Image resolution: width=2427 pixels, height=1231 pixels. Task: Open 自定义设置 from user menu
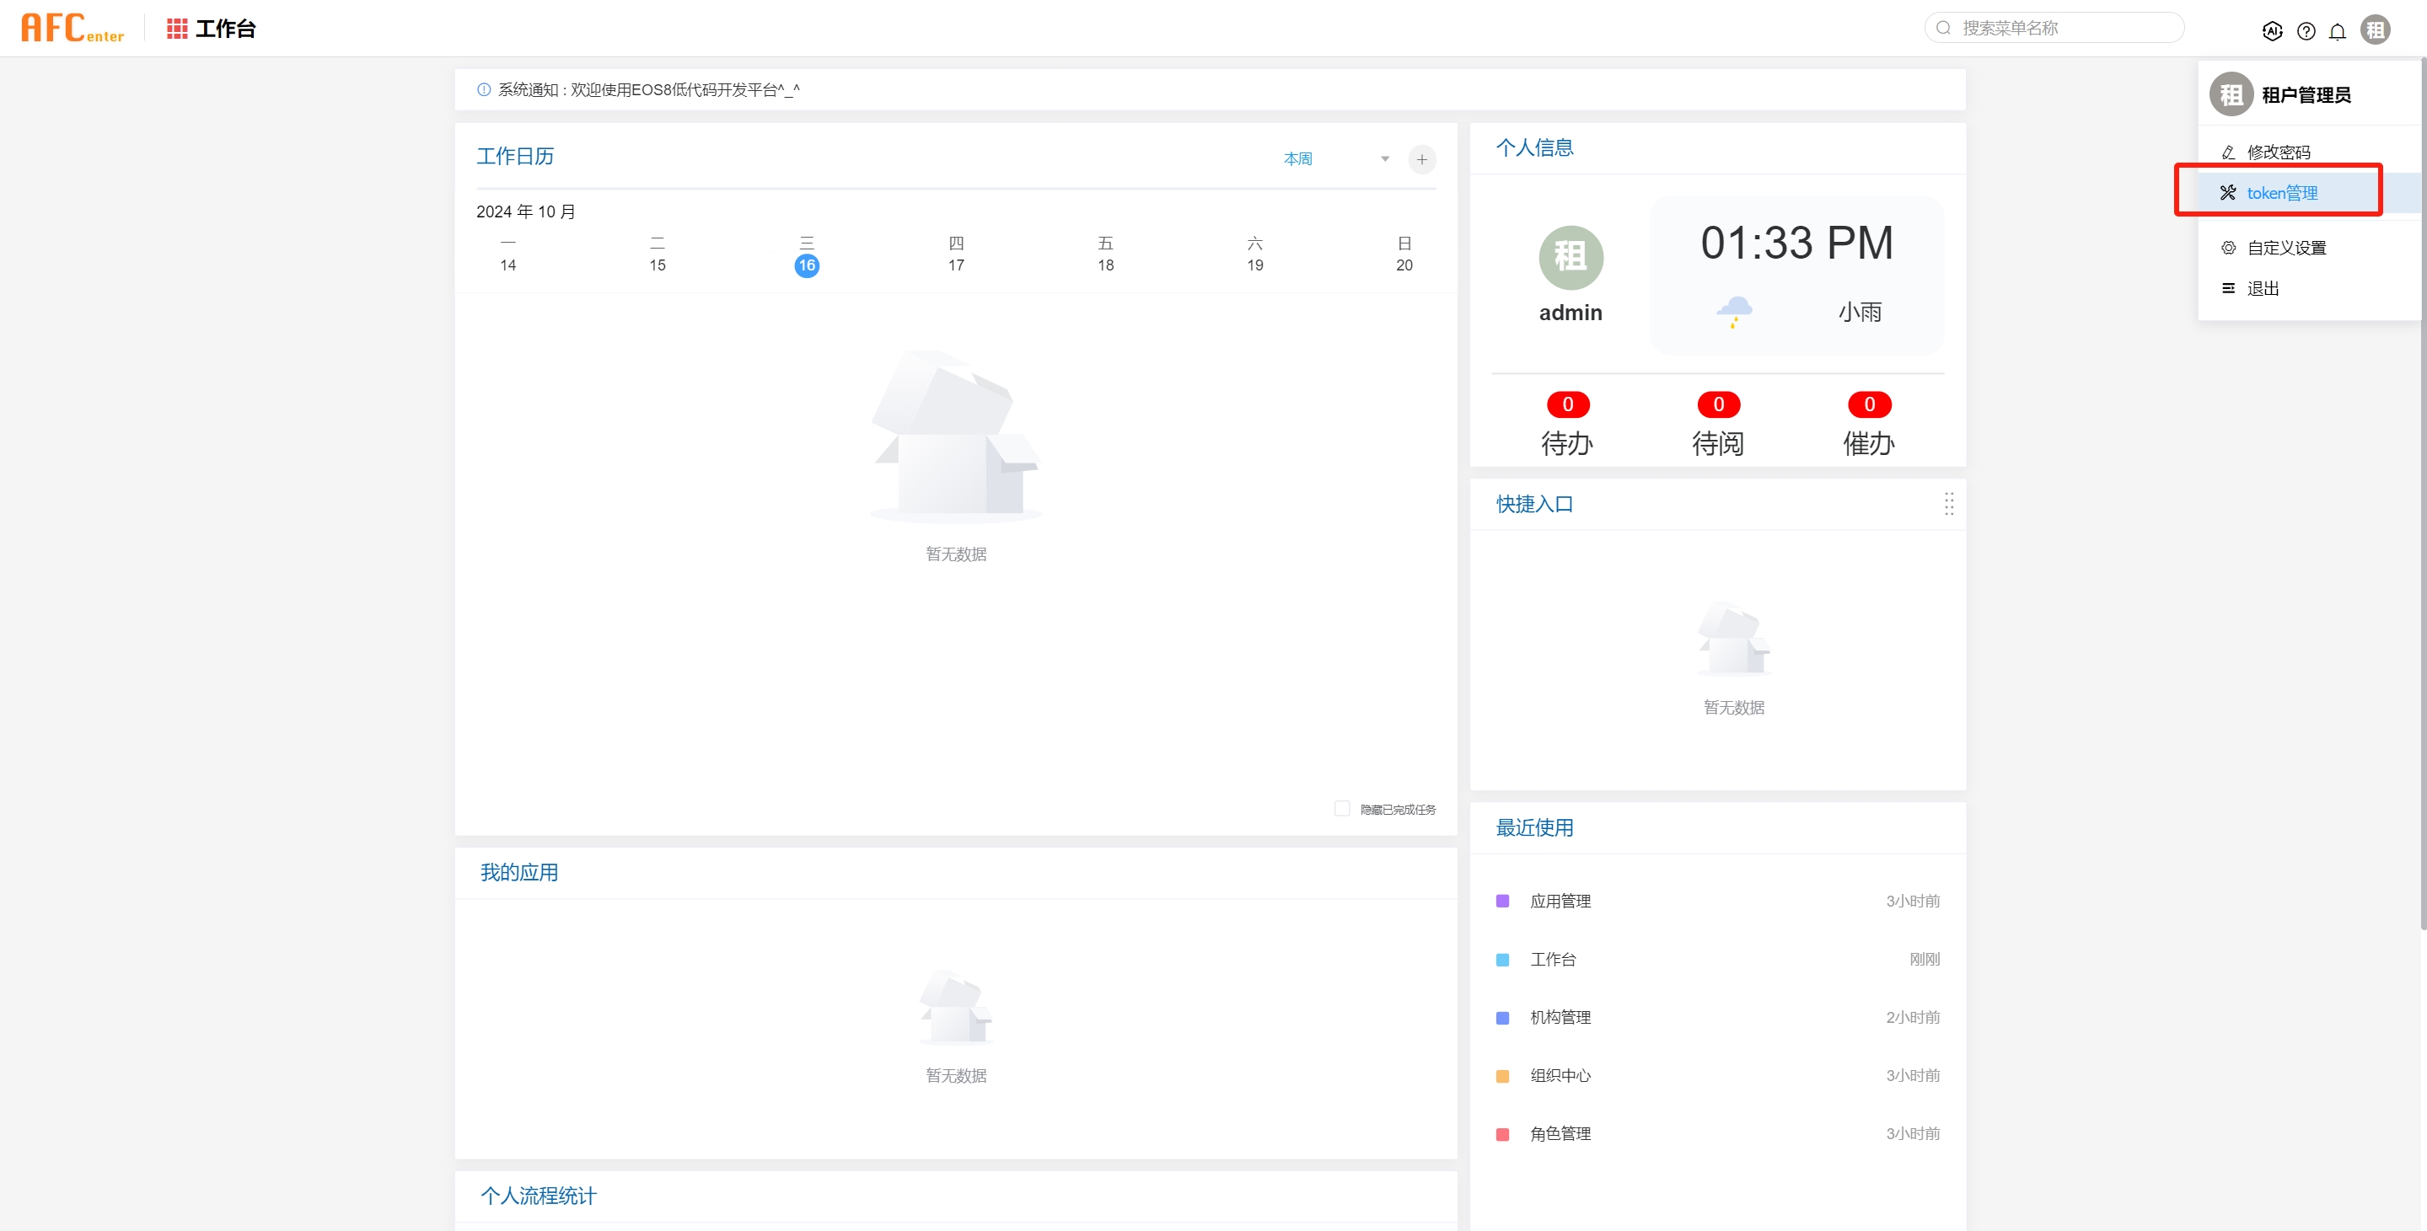(x=2285, y=248)
